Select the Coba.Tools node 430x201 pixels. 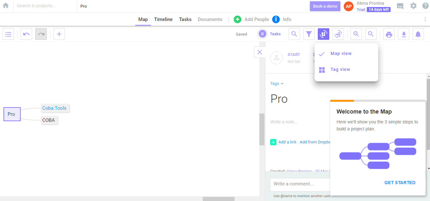55,108
